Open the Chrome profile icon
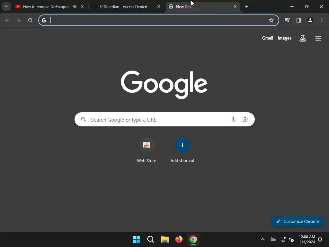 310,20
